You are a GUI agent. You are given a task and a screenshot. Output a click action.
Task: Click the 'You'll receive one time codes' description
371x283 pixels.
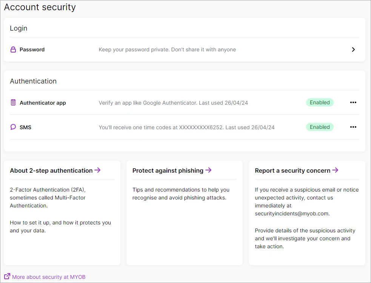pos(186,127)
